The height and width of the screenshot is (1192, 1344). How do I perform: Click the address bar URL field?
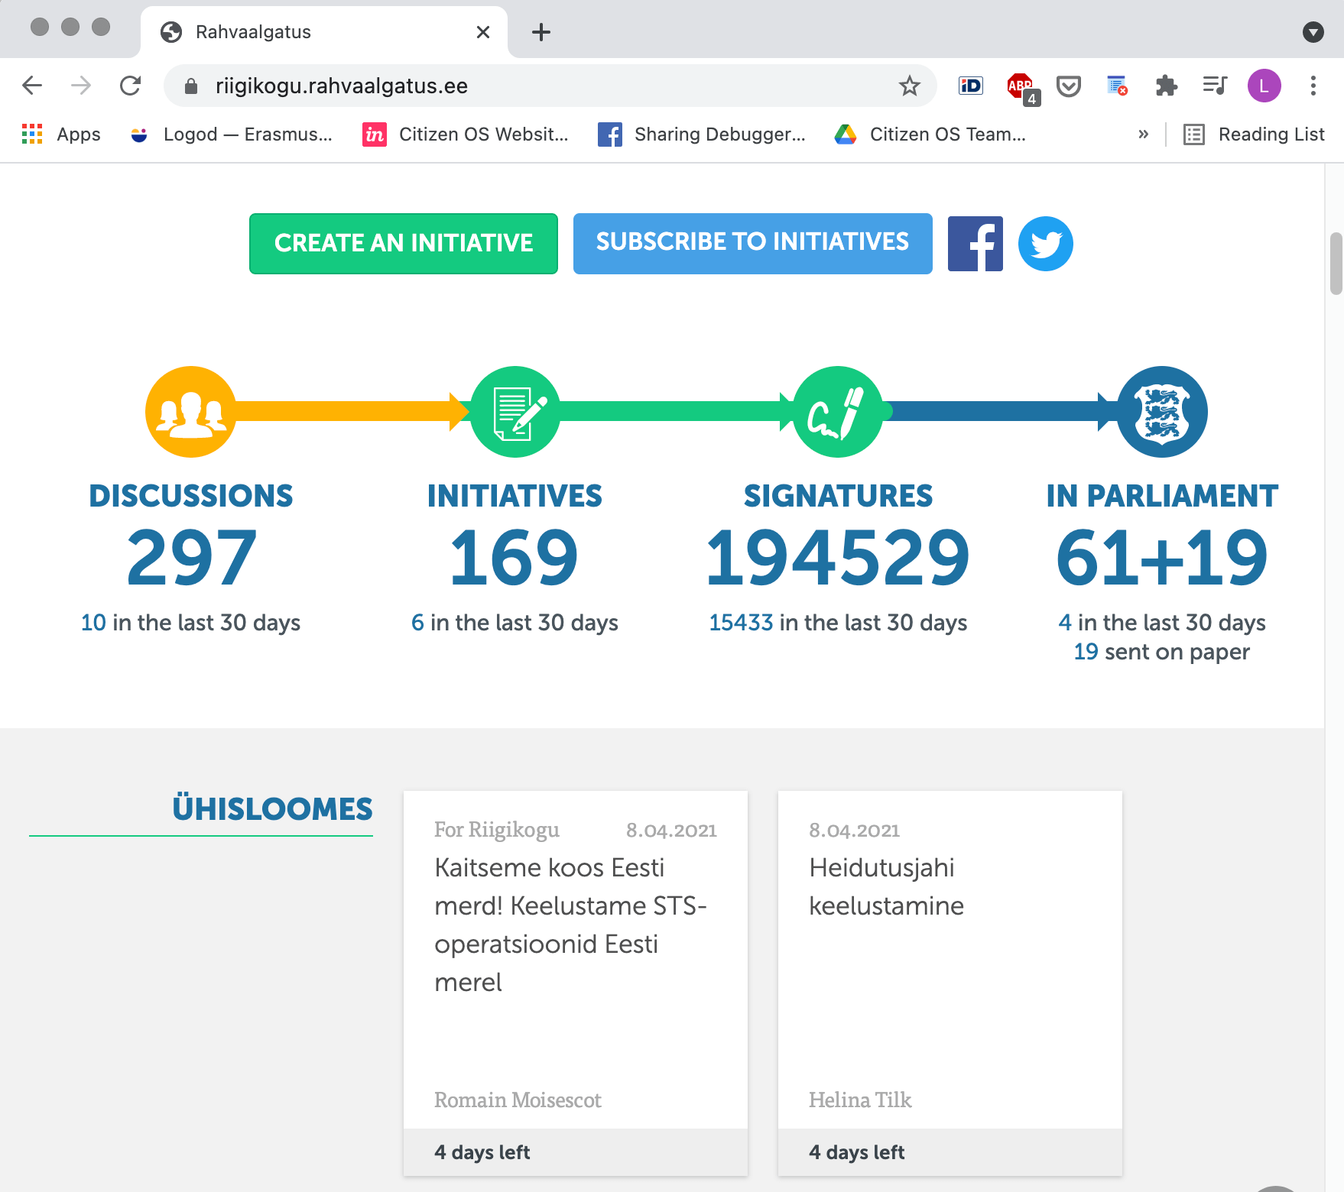(550, 86)
